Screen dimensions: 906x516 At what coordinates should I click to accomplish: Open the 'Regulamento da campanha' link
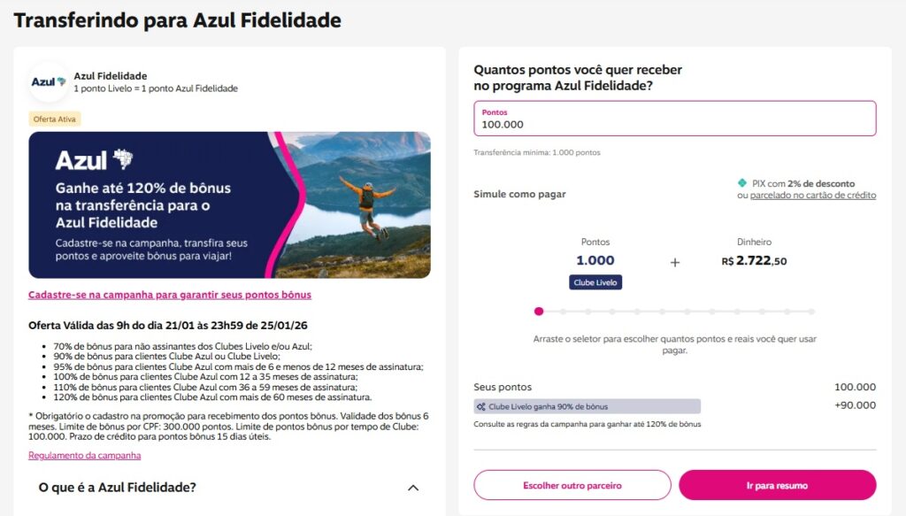[x=85, y=456]
